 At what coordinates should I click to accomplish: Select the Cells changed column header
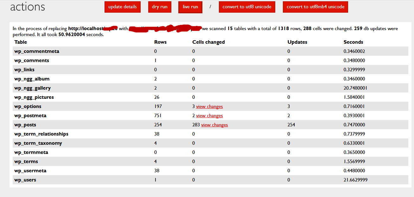click(x=208, y=42)
